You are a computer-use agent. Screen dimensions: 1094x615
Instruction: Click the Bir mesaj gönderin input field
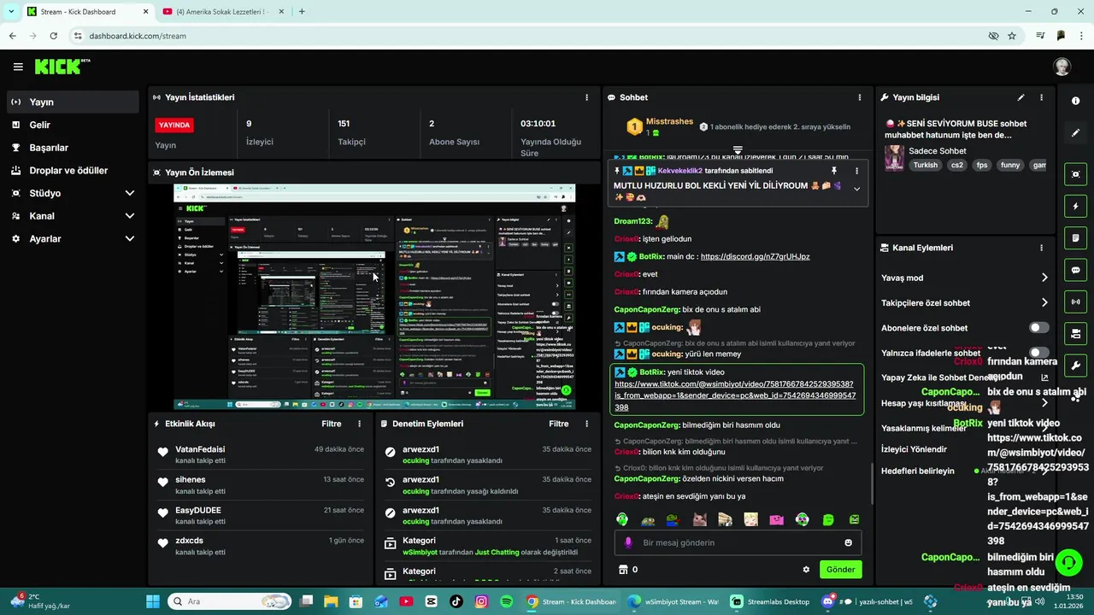pos(737,542)
